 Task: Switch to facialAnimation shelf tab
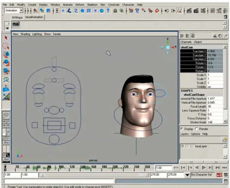click(34, 17)
